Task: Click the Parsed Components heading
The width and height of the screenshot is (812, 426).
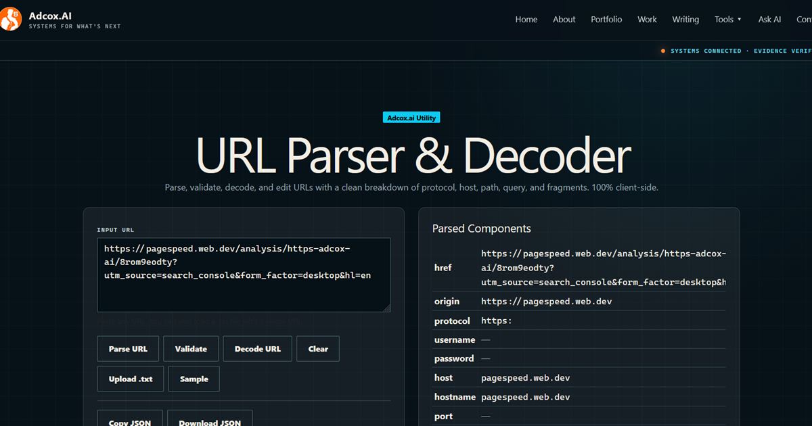Action: click(482, 229)
